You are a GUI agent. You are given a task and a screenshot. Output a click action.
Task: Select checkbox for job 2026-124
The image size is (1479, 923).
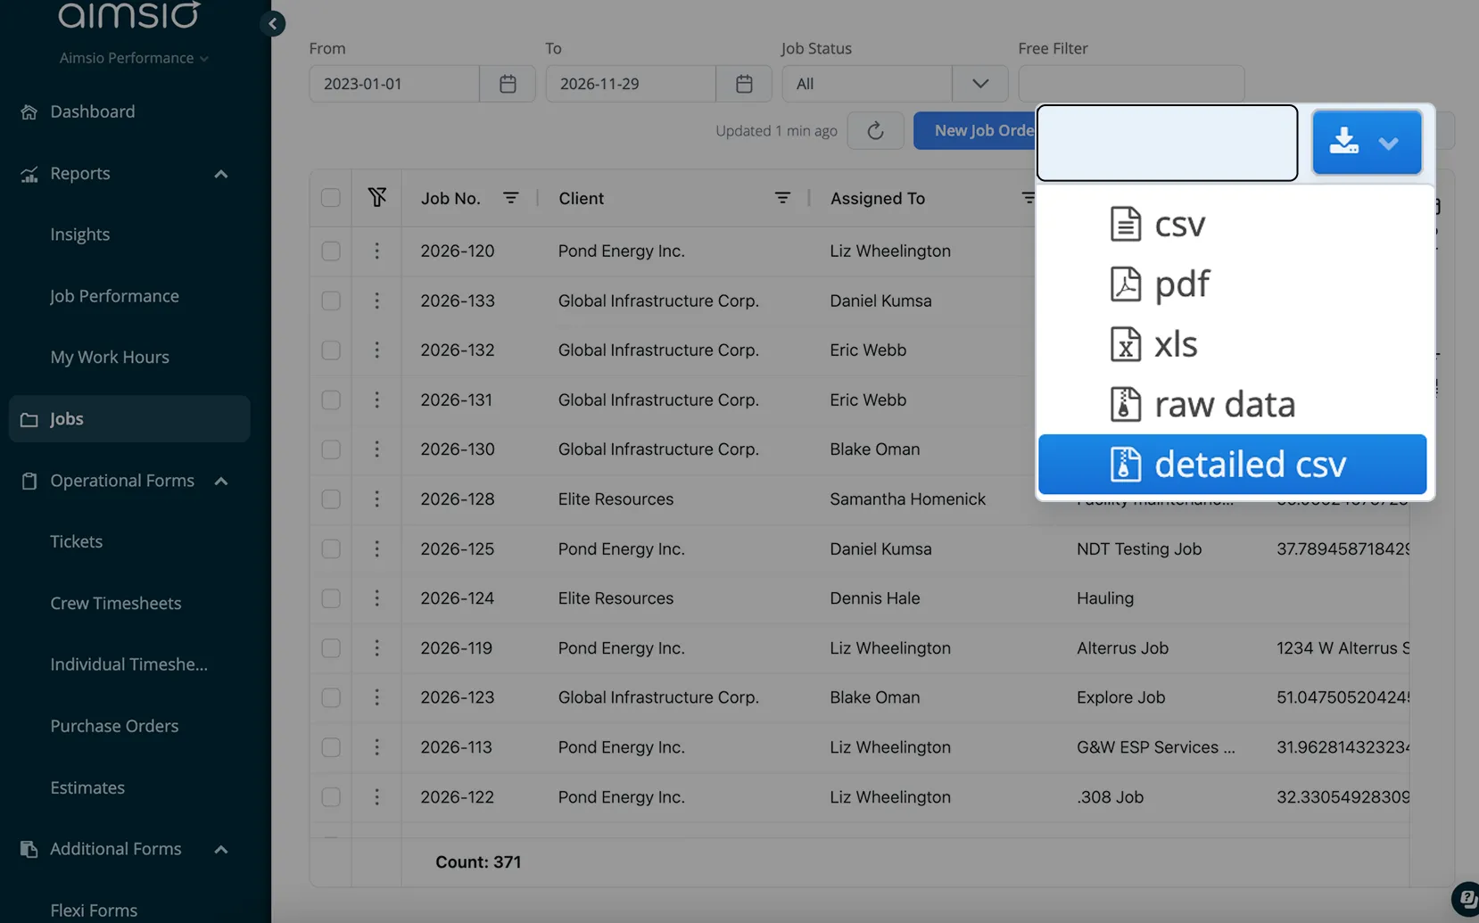pos(331,598)
